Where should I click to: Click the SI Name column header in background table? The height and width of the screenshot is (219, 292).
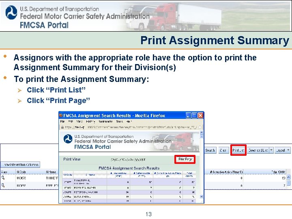click(x=51, y=172)
